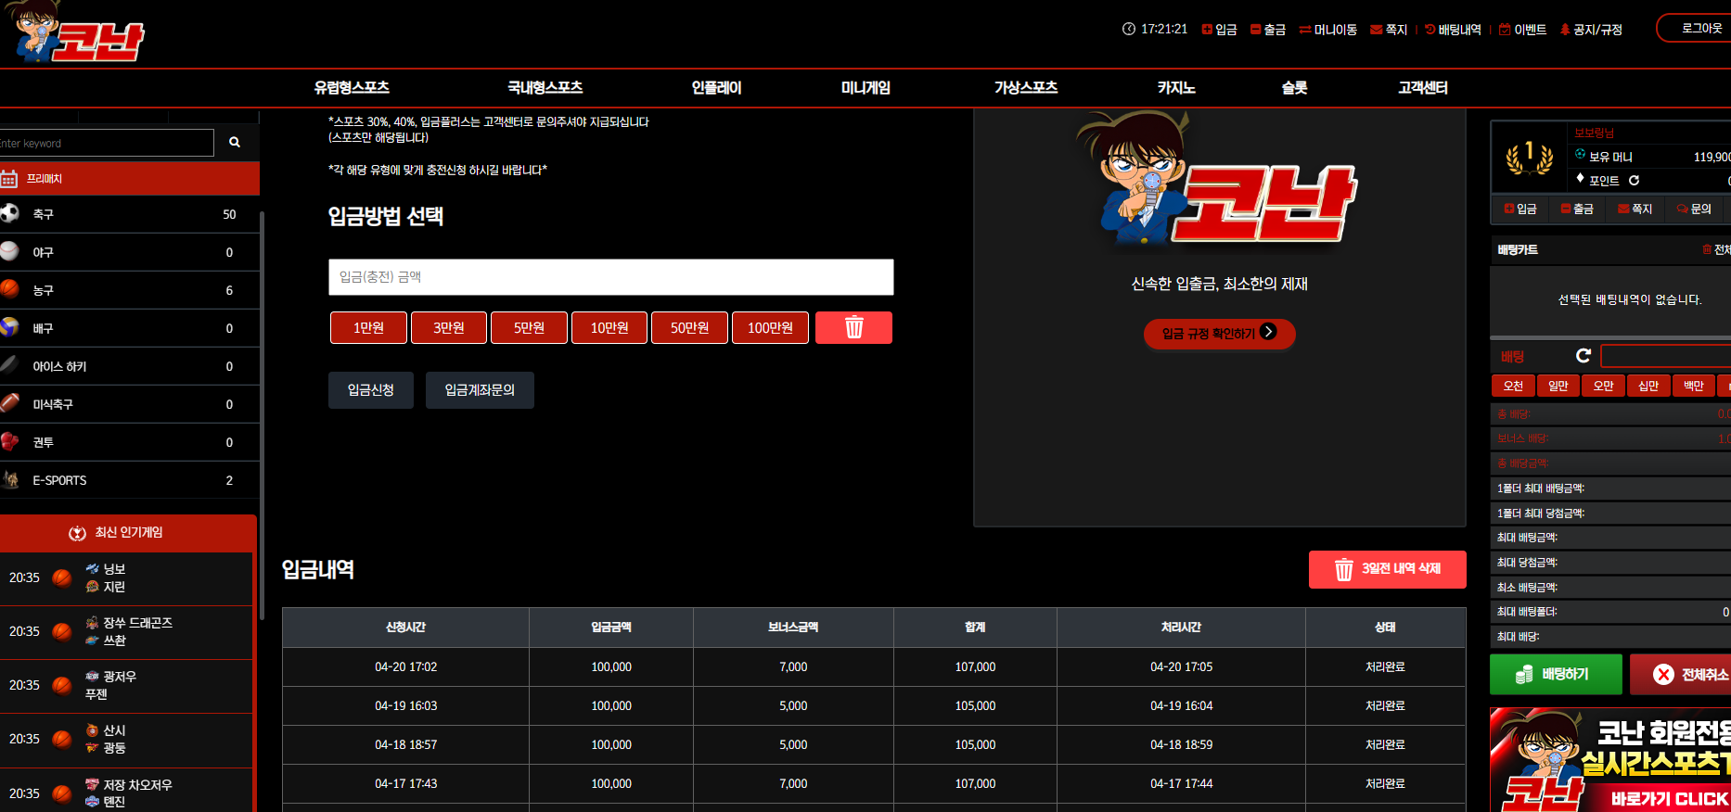Image resolution: width=1731 pixels, height=812 pixels.
Task: Click the basketball 농구 category icon
Action: (x=9, y=289)
